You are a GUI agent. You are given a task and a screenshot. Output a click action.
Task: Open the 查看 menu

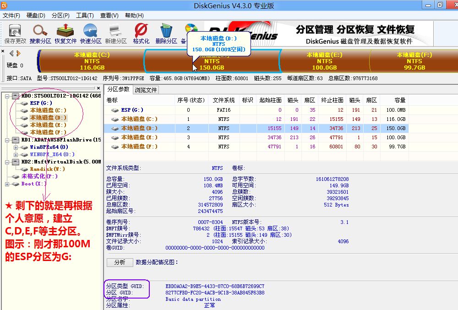tap(108, 15)
